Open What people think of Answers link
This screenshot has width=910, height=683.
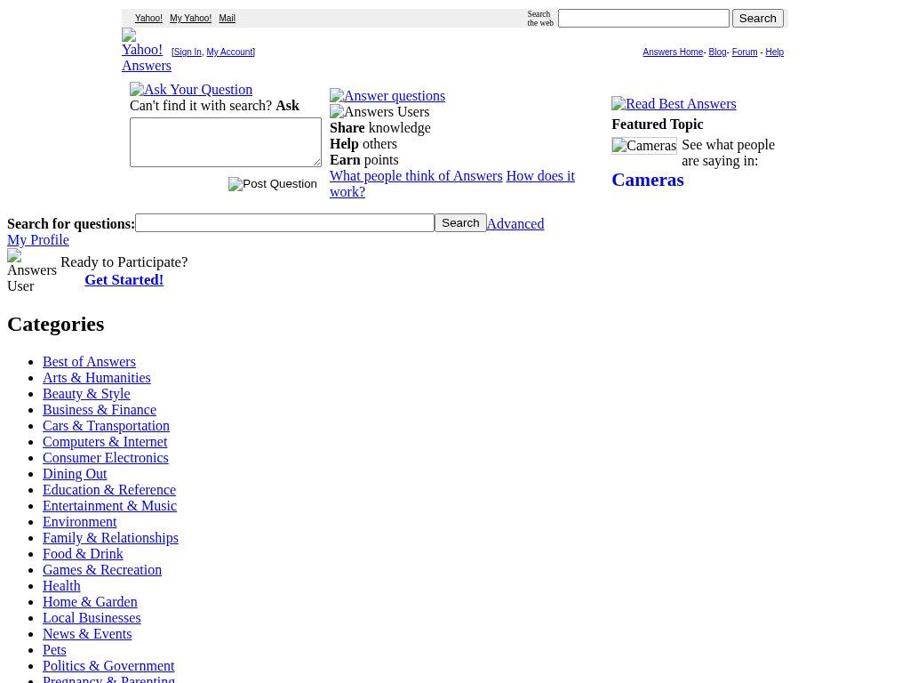[x=416, y=176]
